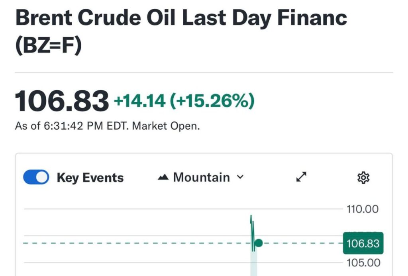
Task: Open the Mountain chart type dropdown
Action: pyautogui.click(x=201, y=177)
